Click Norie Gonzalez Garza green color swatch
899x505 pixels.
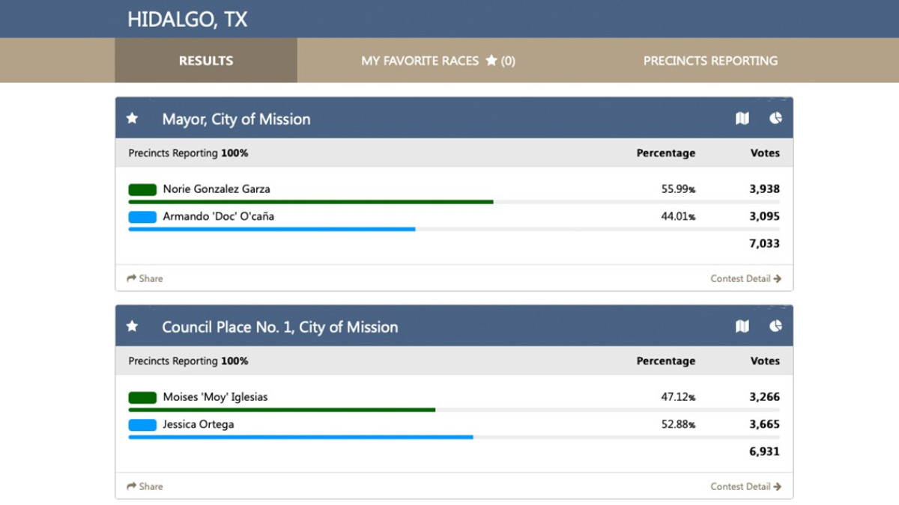(142, 190)
